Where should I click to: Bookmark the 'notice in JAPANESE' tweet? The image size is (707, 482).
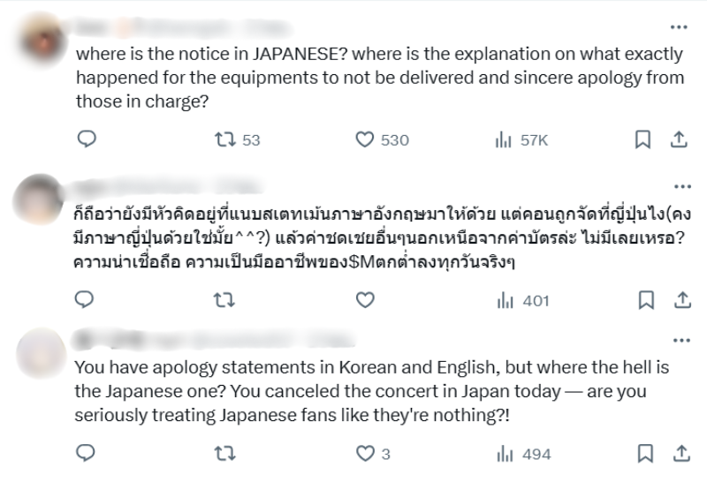(644, 139)
